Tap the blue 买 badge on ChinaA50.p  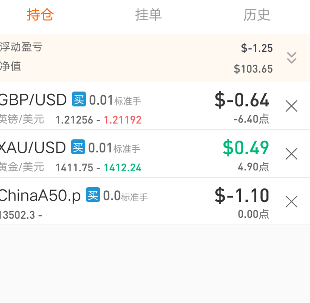(93, 195)
